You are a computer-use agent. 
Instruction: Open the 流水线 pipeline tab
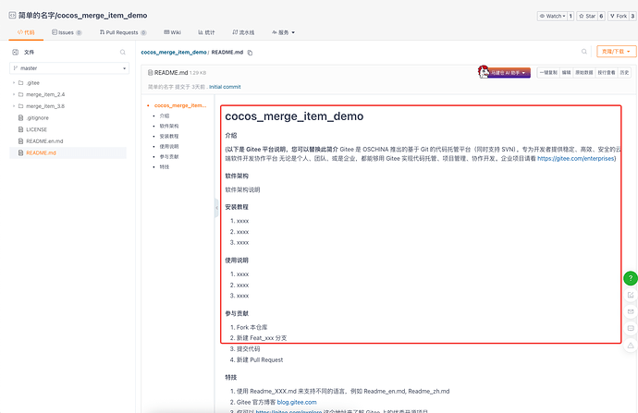(243, 32)
